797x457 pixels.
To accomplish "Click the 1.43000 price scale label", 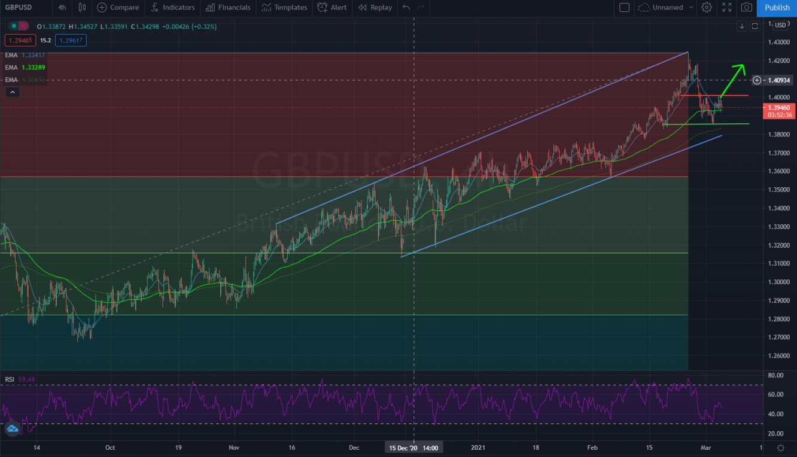I will [778, 42].
